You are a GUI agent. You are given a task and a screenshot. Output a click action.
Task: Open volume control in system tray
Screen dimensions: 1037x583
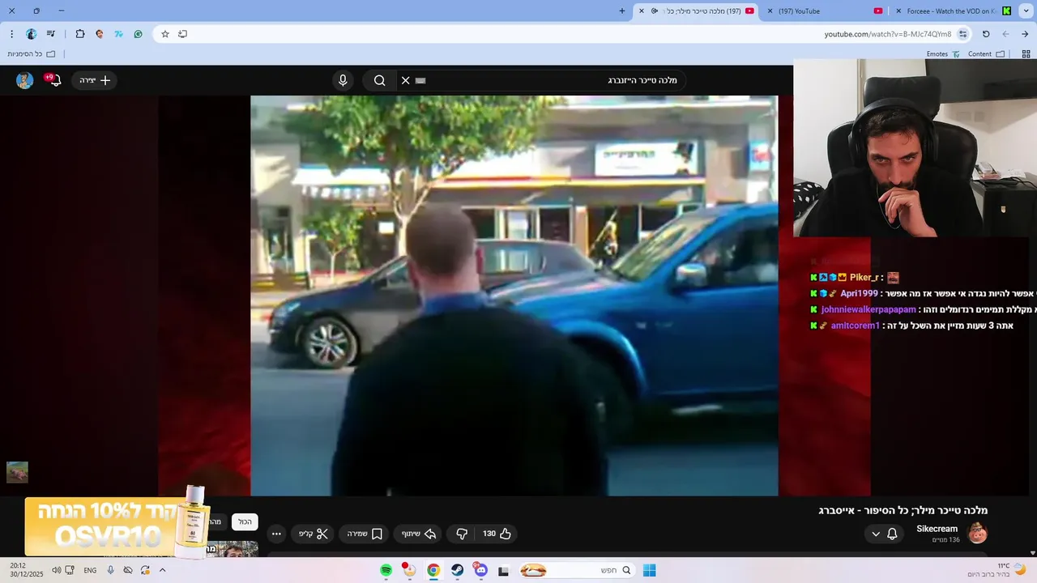pyautogui.click(x=56, y=570)
